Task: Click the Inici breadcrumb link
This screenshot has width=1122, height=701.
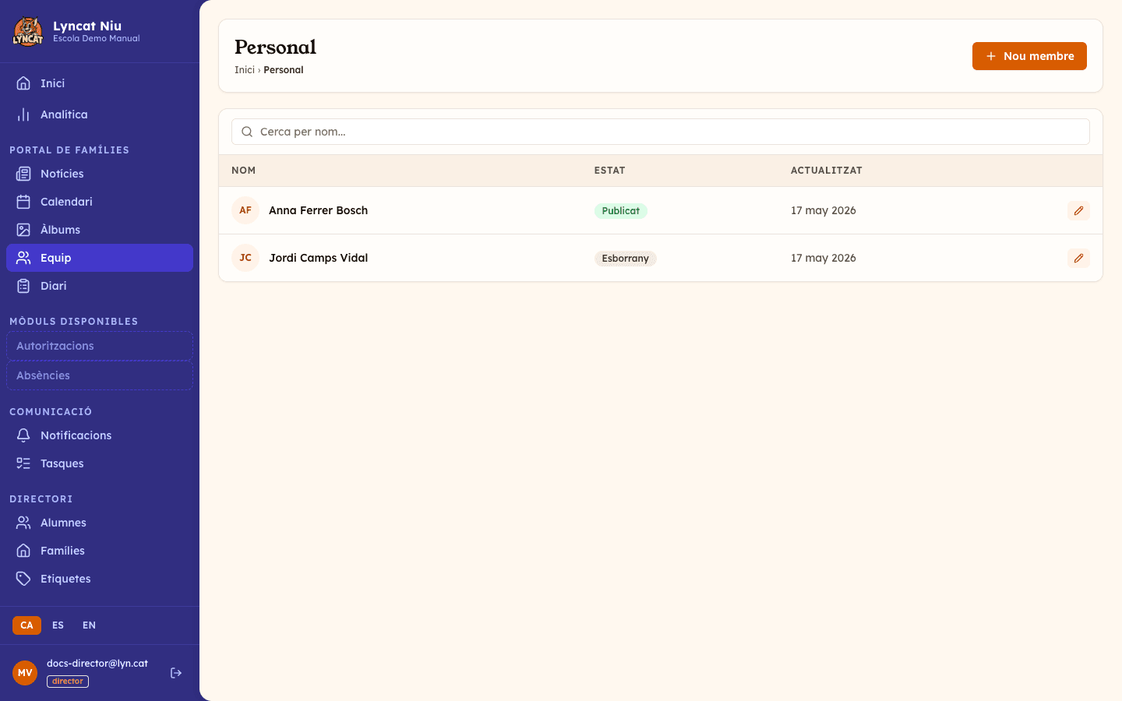Action: (245, 70)
